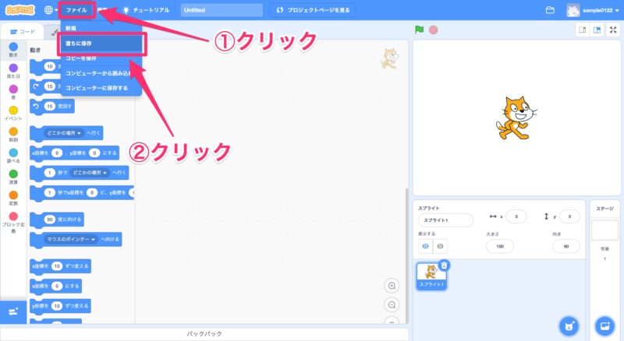Viewport: 624px width, 341px height.
Task: Show the sprite with eye icon
Action: 427,246
